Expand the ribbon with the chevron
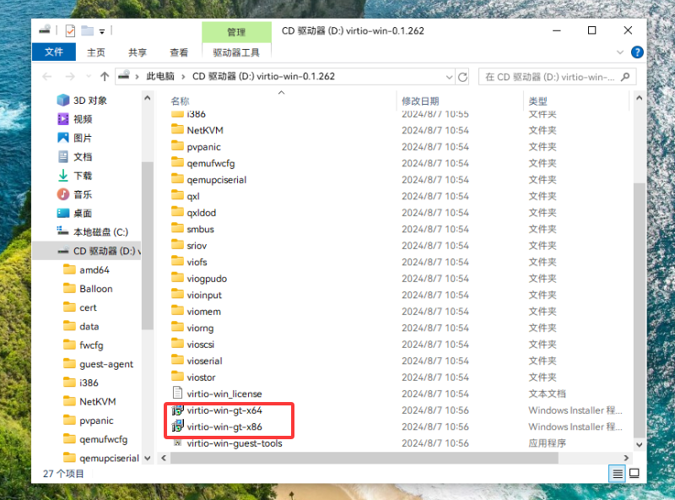 (620, 52)
